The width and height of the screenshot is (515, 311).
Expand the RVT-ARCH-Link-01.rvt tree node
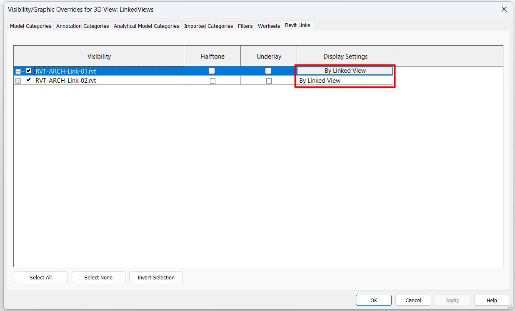tap(18, 72)
